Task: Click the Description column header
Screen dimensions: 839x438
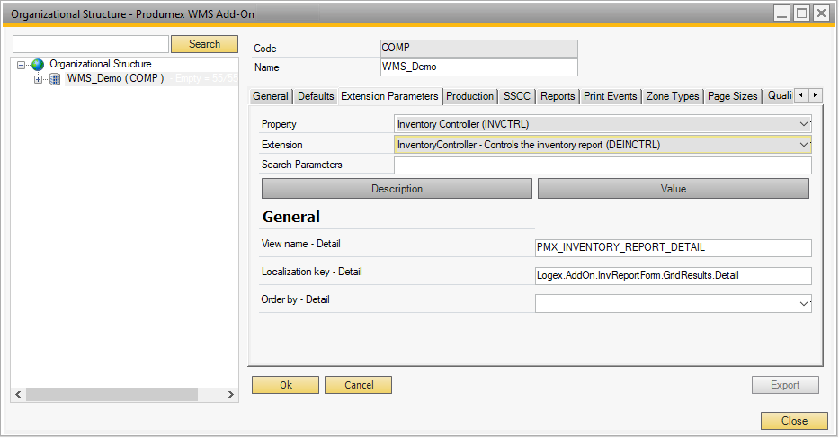Action: click(x=397, y=189)
